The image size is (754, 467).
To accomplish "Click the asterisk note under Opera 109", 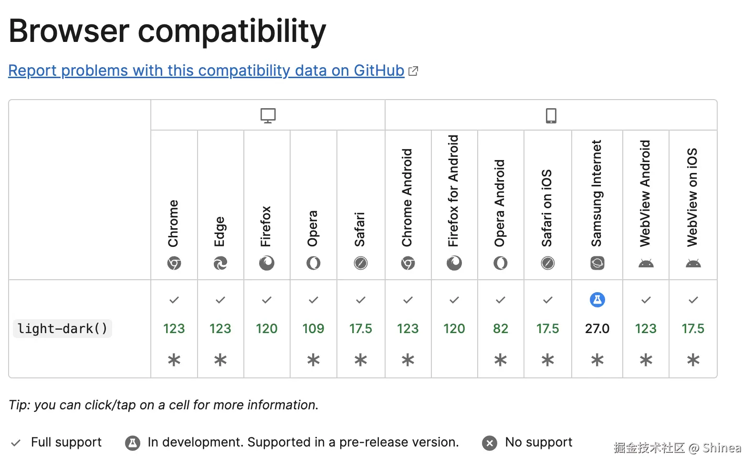I will click(314, 360).
